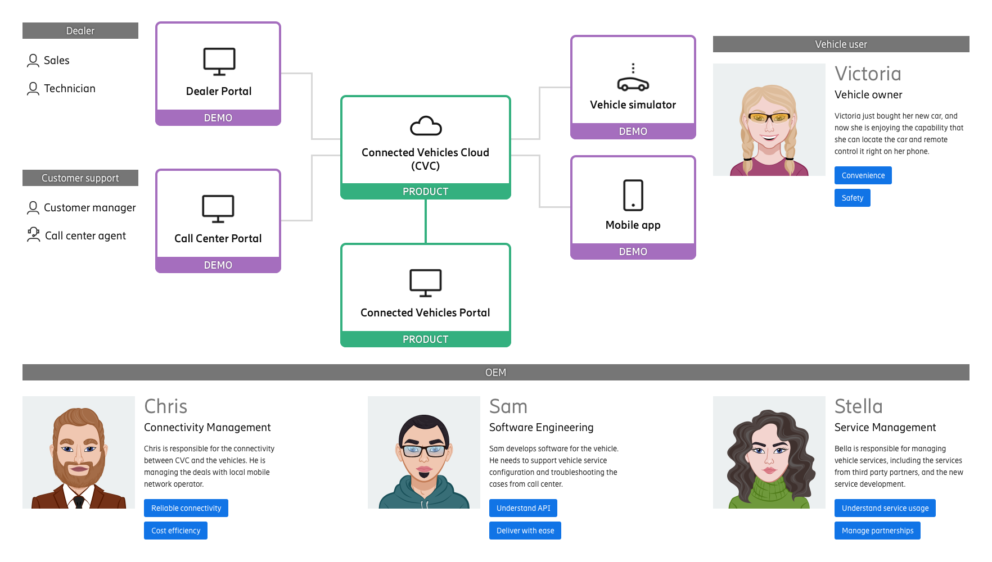Click Sam's avatar portrait

423,452
